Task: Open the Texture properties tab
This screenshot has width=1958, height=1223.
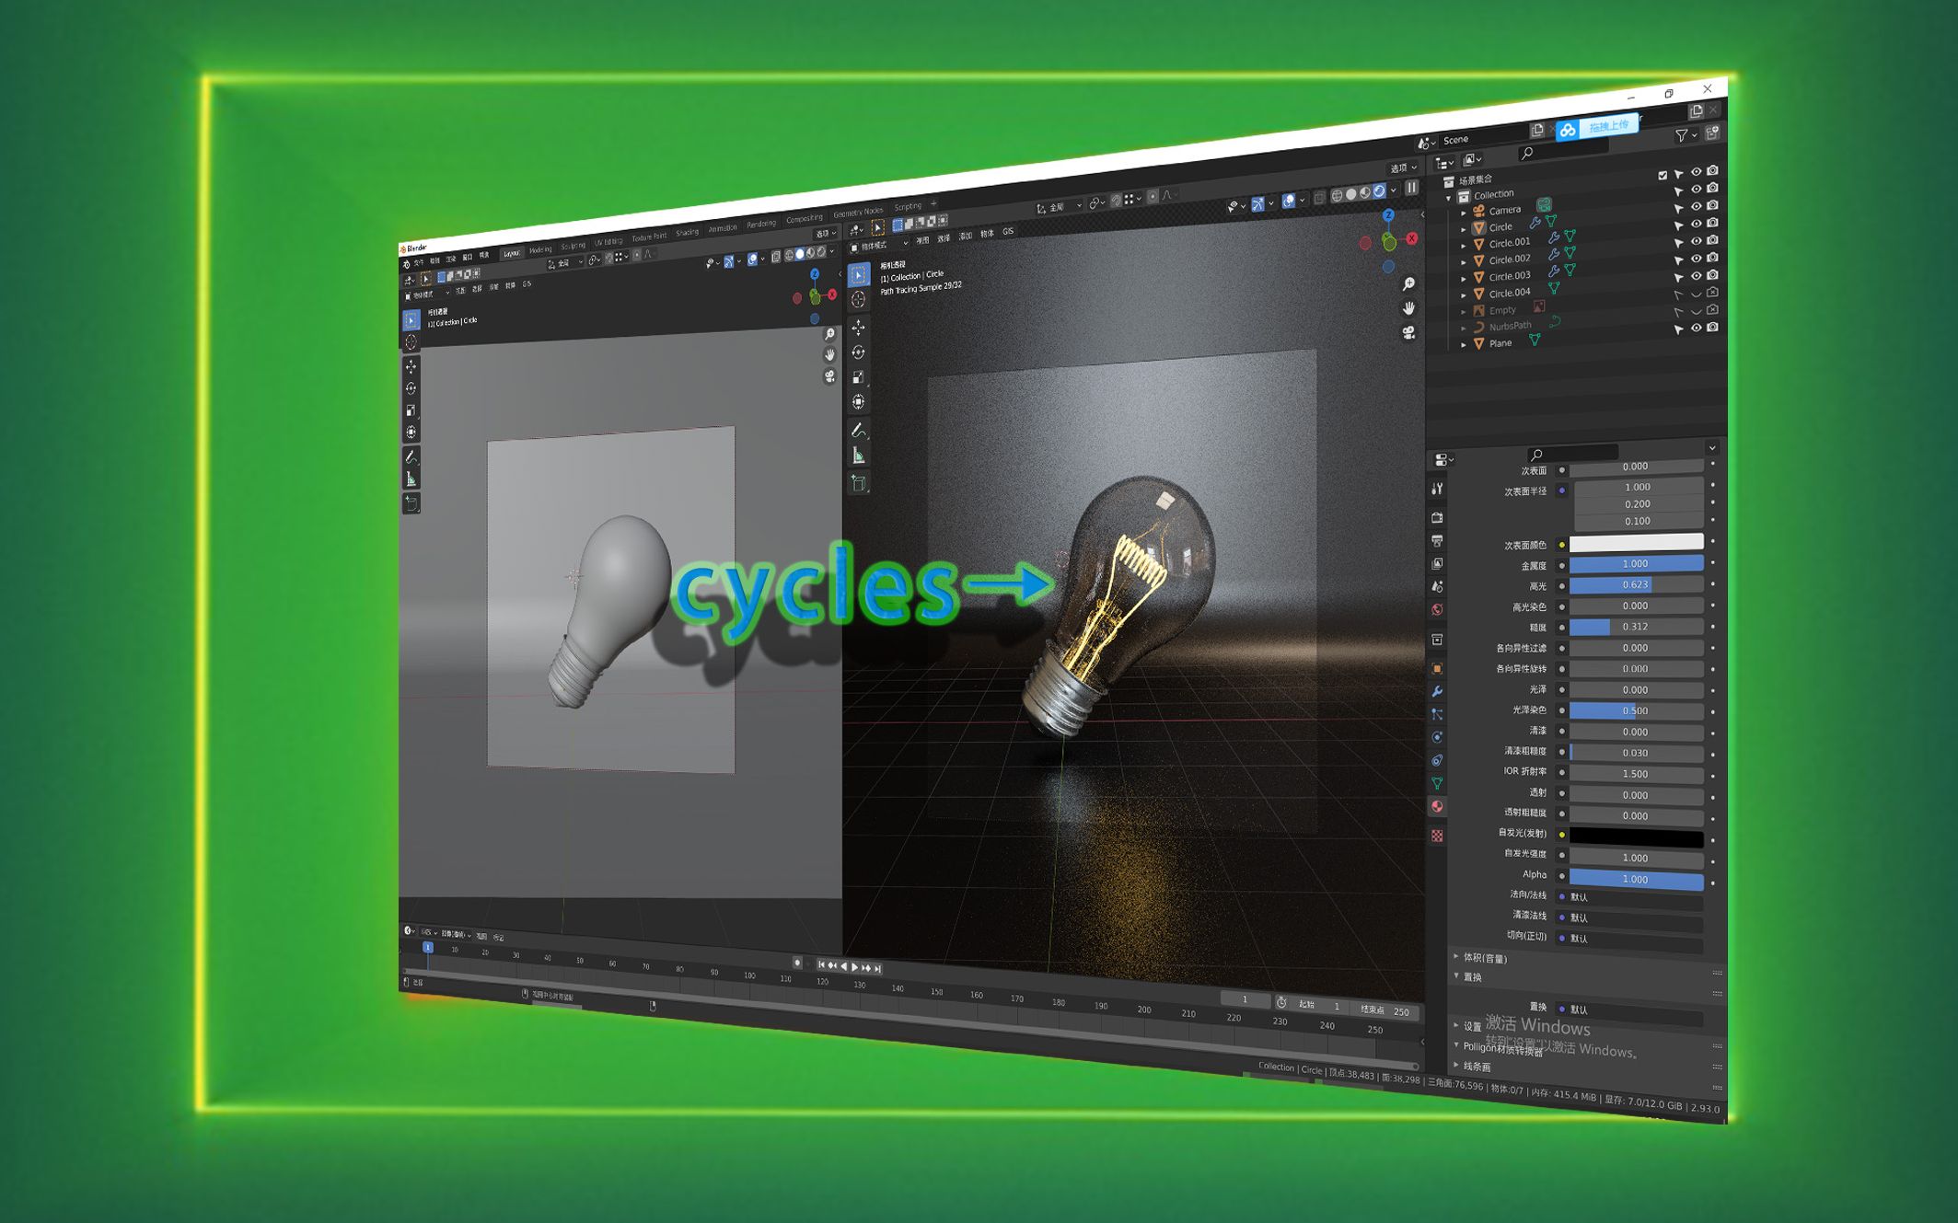Action: pos(1437,836)
